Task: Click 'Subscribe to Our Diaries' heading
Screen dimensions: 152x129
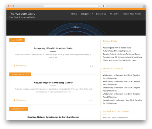Action: [x=116, y=111]
